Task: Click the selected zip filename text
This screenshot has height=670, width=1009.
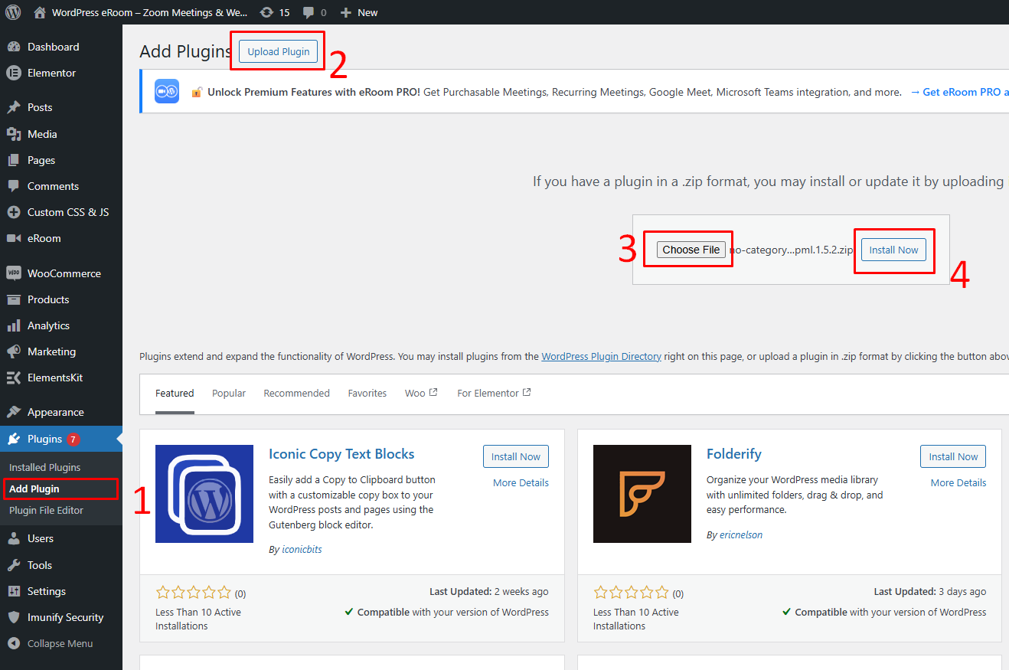Action: (791, 250)
